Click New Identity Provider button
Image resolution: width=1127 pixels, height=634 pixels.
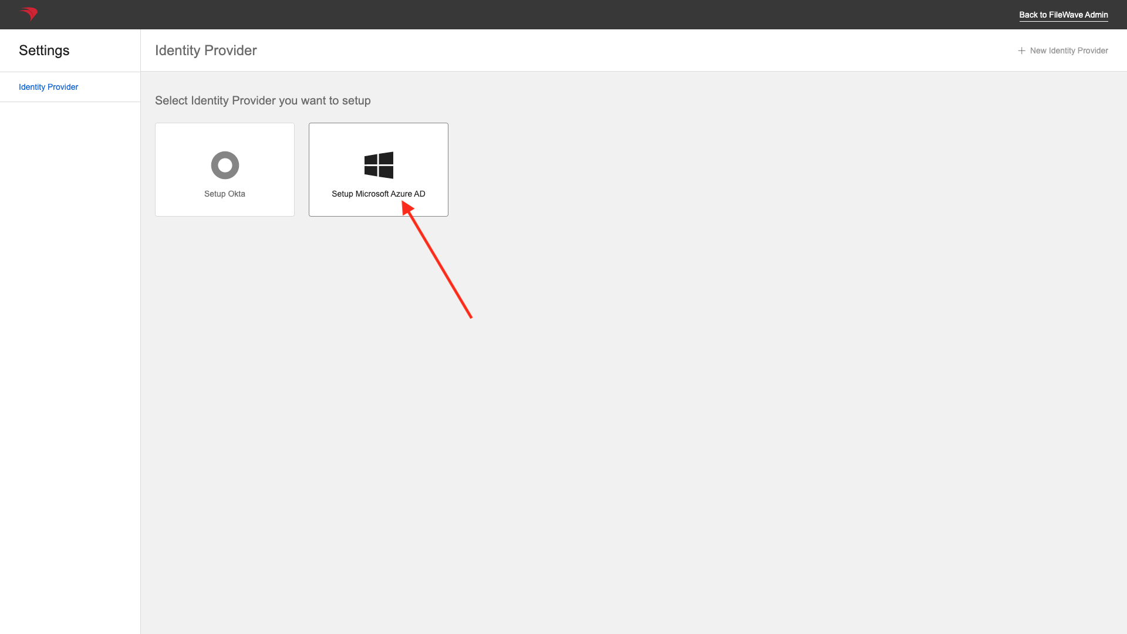pos(1062,50)
